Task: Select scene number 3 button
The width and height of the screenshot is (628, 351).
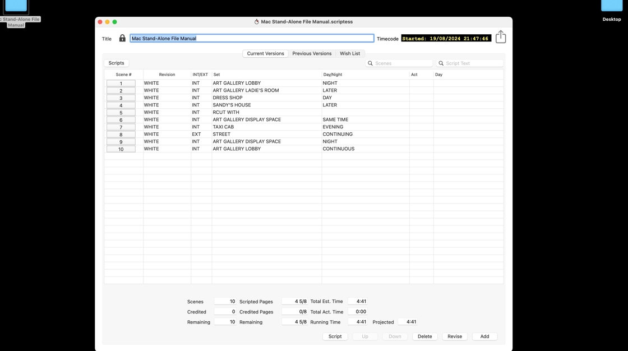Action: point(121,98)
